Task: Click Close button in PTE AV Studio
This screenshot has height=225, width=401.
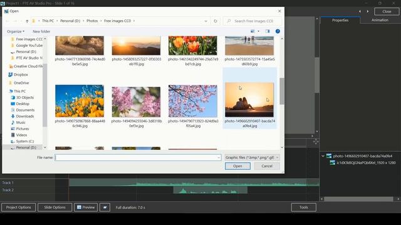Action: 387,11
